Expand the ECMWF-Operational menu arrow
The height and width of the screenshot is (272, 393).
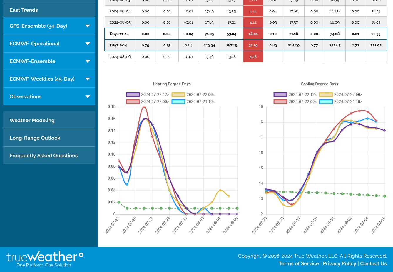[87, 44]
